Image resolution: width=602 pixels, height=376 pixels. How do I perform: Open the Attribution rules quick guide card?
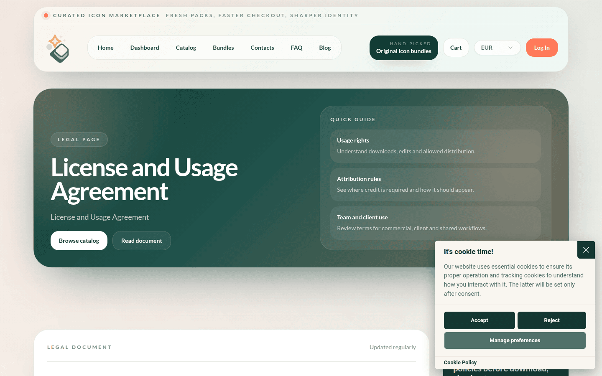436,185
